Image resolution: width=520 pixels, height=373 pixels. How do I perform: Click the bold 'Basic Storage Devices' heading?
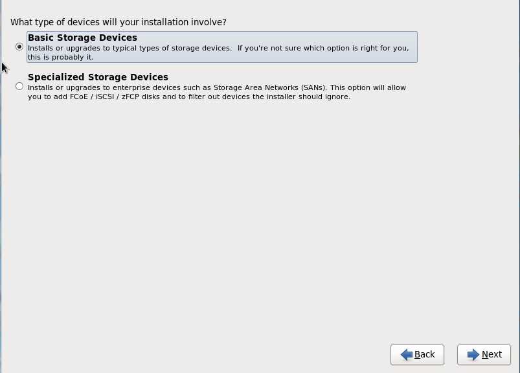(83, 38)
